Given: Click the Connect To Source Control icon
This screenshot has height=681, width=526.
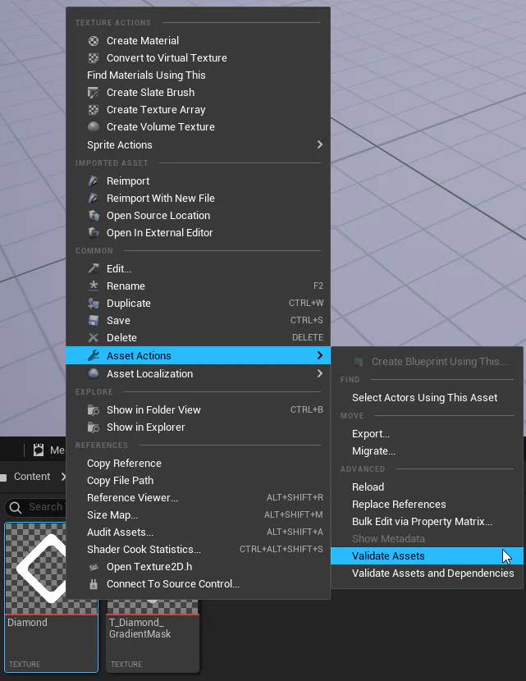Looking at the screenshot, I should [94, 584].
